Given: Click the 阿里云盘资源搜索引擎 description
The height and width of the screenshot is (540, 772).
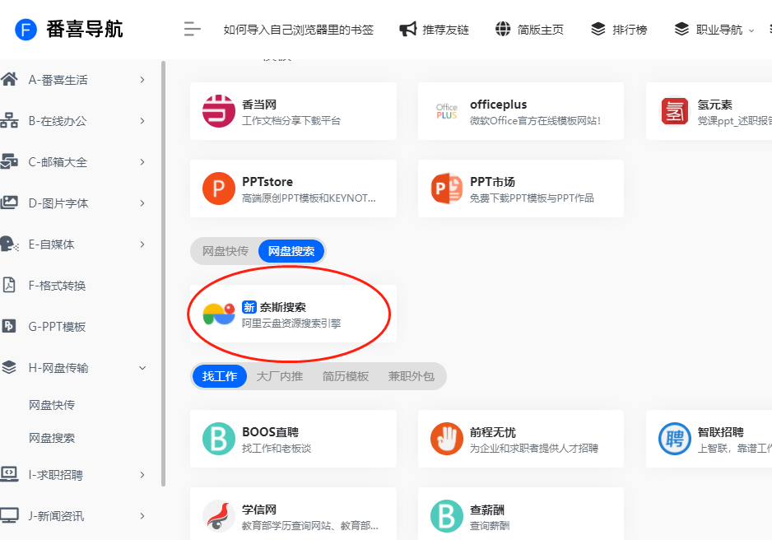Looking at the screenshot, I should point(291,323).
